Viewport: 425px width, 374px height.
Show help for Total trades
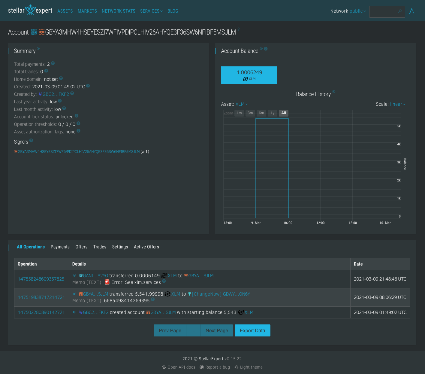click(x=46, y=71)
